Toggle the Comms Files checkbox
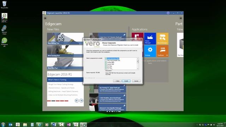 pos(106,64)
